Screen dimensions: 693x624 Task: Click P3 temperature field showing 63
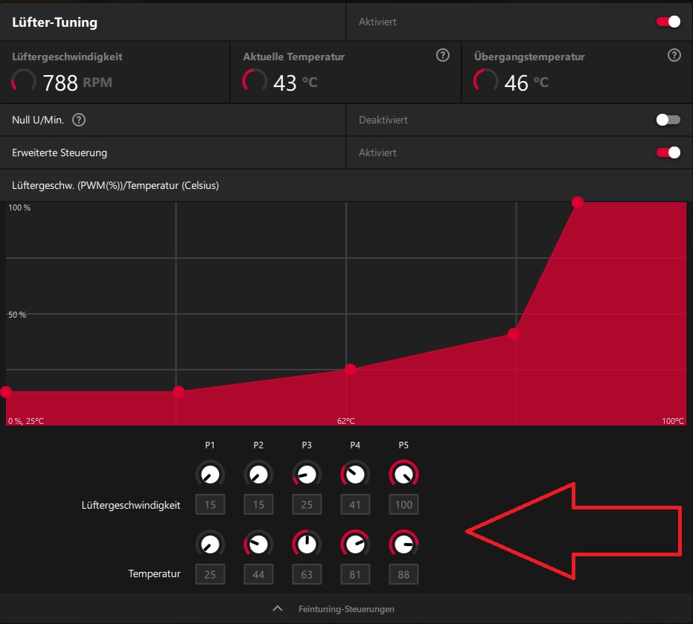307,574
